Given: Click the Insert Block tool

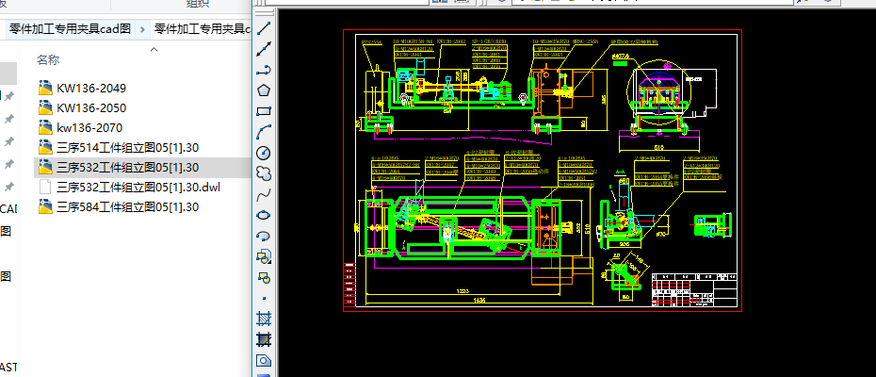Looking at the screenshot, I should click(264, 256).
